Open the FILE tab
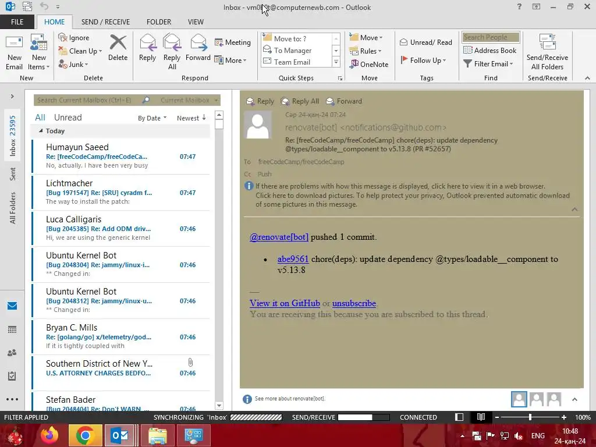596x447 pixels. tap(17, 22)
